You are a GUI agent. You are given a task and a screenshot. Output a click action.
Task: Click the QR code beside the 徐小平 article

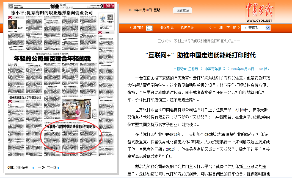(110, 18)
